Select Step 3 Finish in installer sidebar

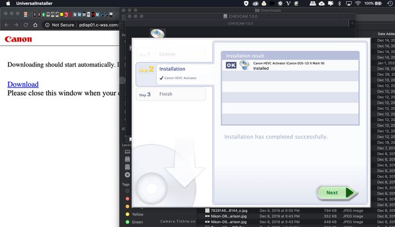tap(171, 94)
